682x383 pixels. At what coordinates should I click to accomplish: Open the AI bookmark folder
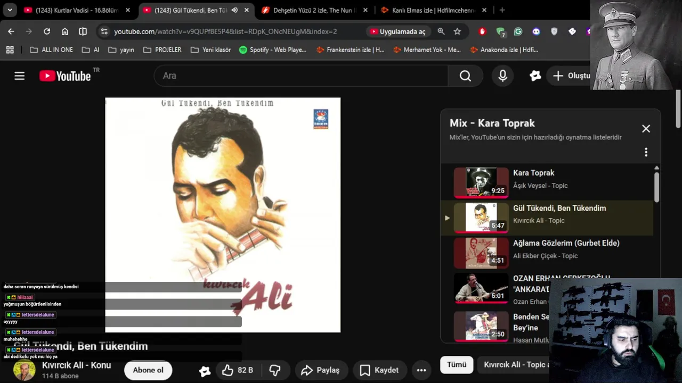(x=91, y=49)
